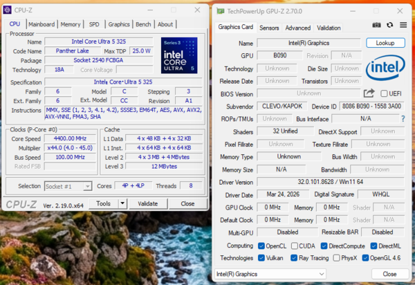Click the Intel Core Ultra 5 badge

[179, 55]
